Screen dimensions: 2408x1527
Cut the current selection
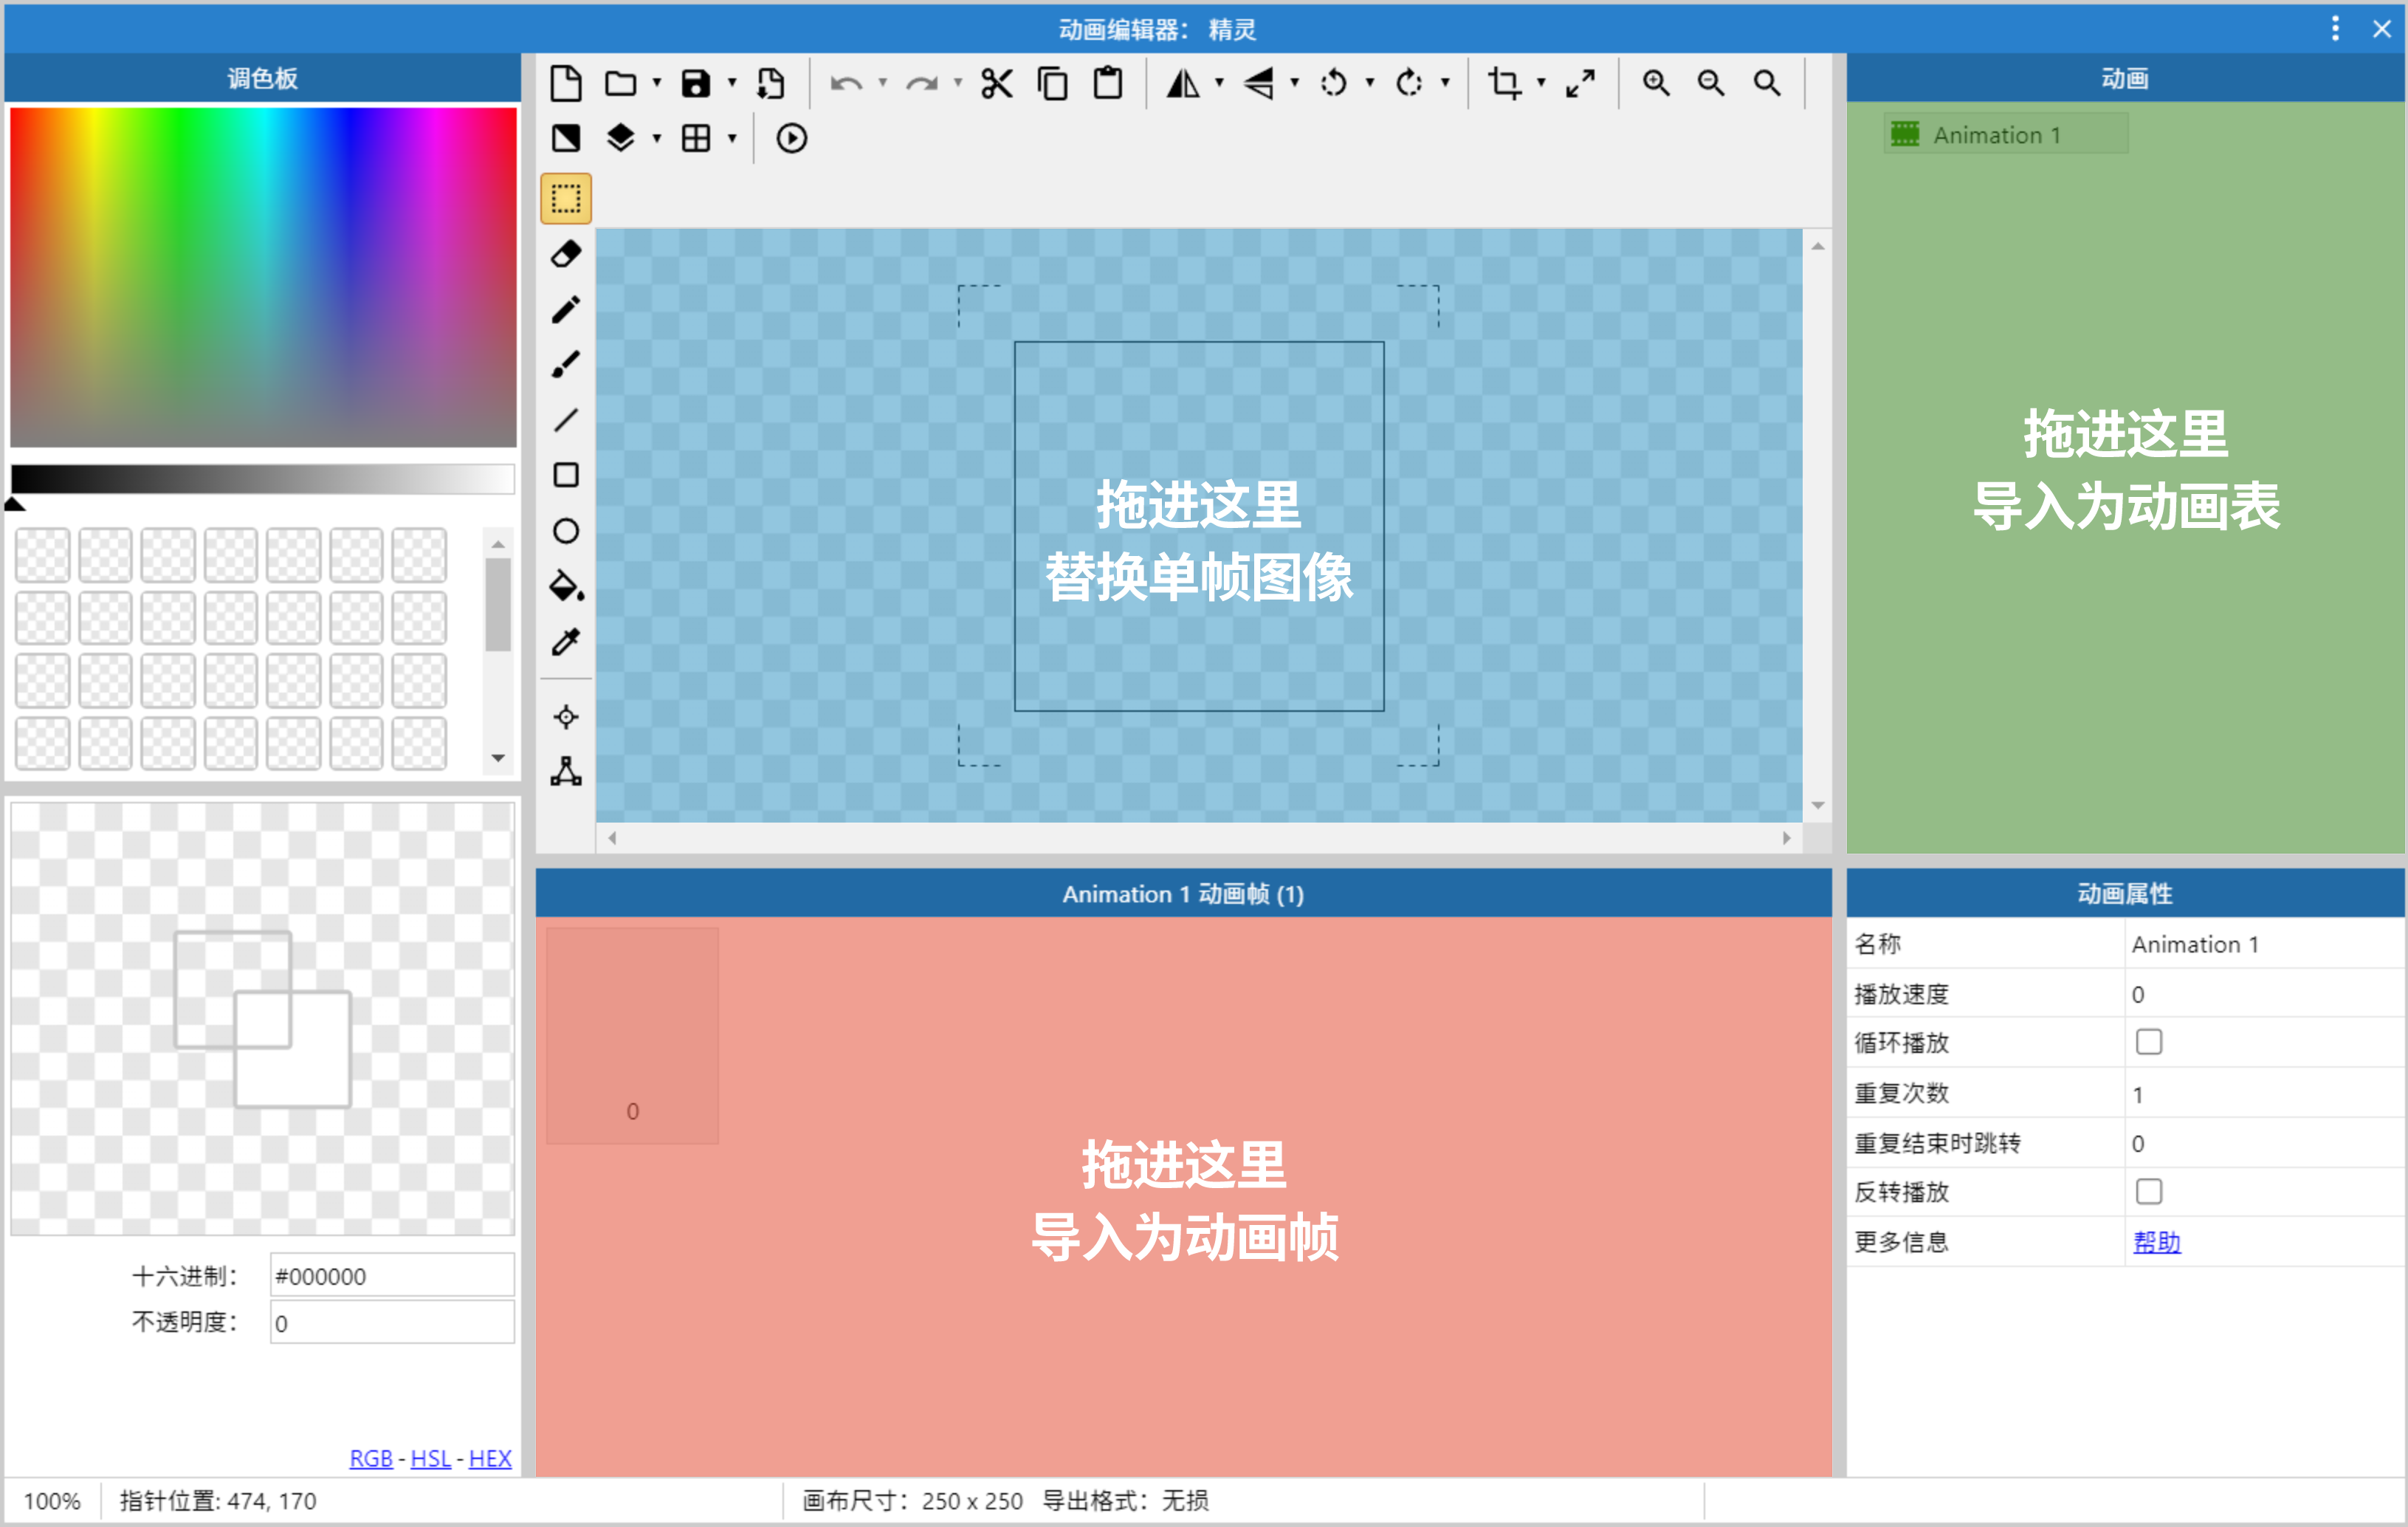coord(996,84)
